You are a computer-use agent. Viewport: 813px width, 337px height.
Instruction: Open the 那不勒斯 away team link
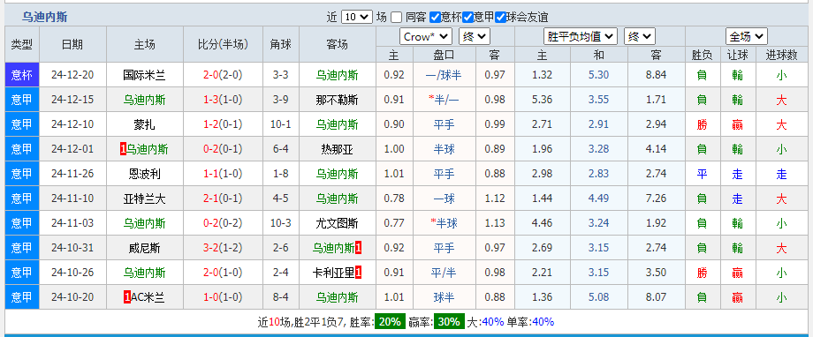pos(337,100)
